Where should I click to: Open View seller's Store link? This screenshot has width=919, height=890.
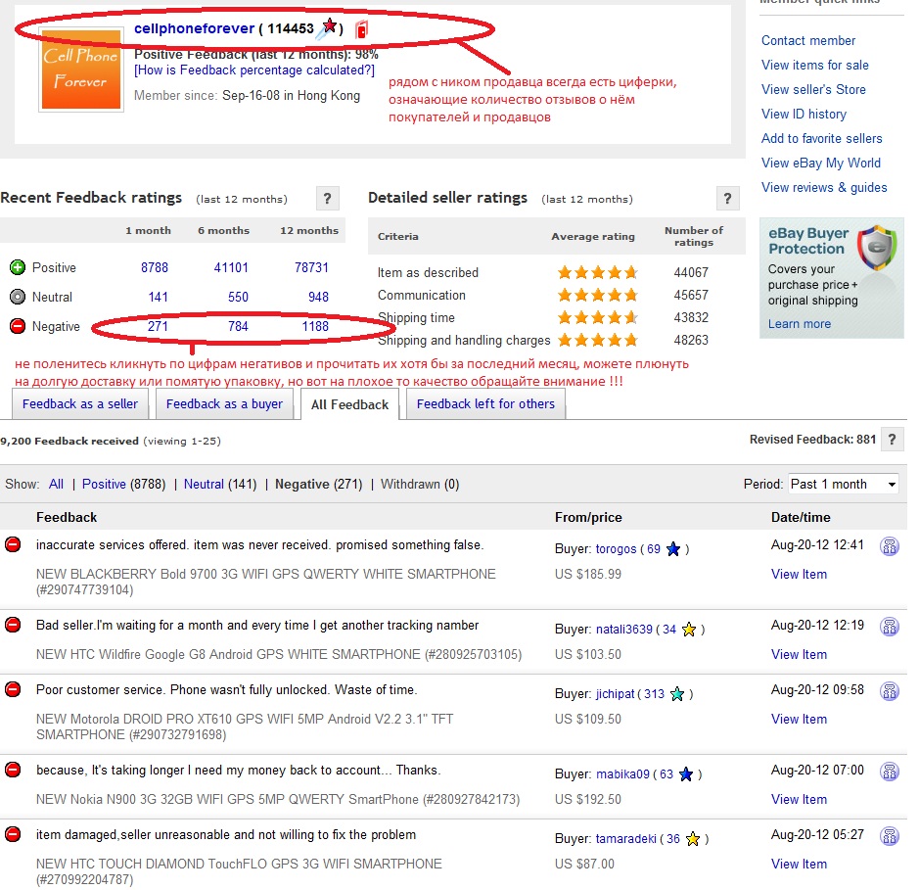(x=813, y=90)
